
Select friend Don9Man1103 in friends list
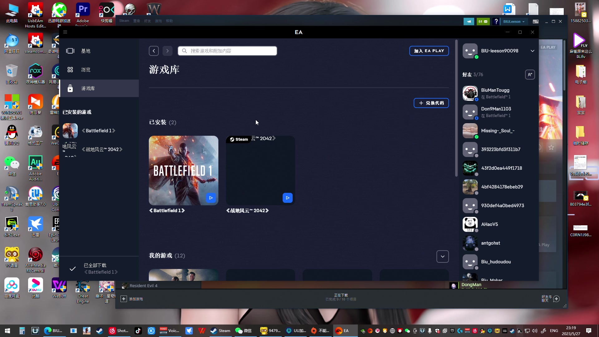499,112
